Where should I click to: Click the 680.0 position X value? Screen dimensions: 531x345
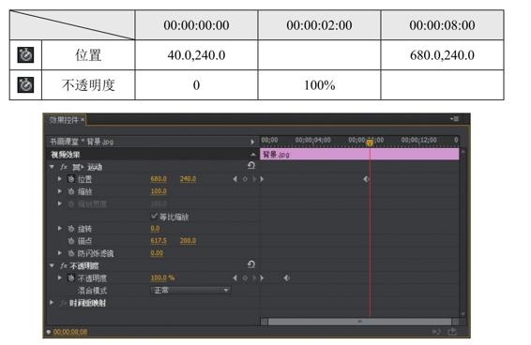pos(159,178)
